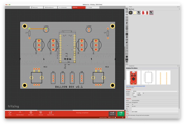The image size is (185, 125).
Task: Click the Both Layers toolbar button
Action: tap(31, 113)
